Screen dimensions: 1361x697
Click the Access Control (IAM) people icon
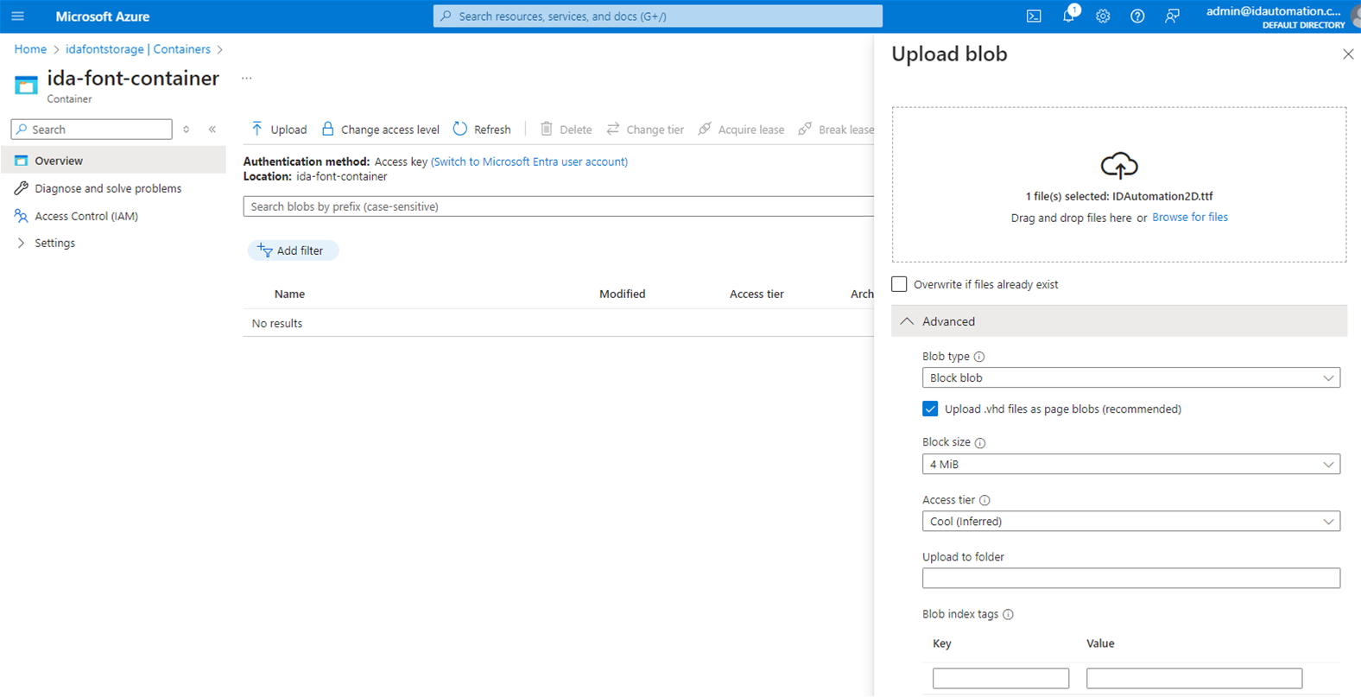(21, 216)
